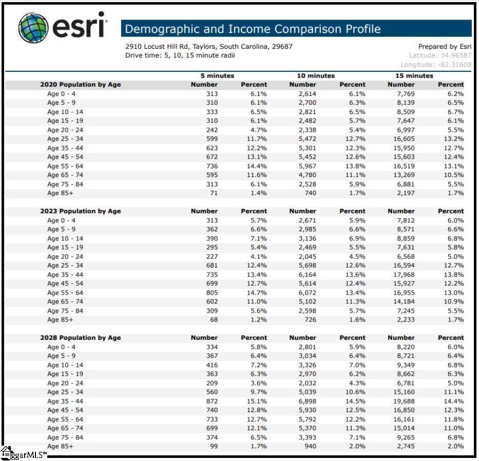Click the 2028 Population by Age header
Screen dimensions: 479x461
pyautogui.click(x=81, y=338)
